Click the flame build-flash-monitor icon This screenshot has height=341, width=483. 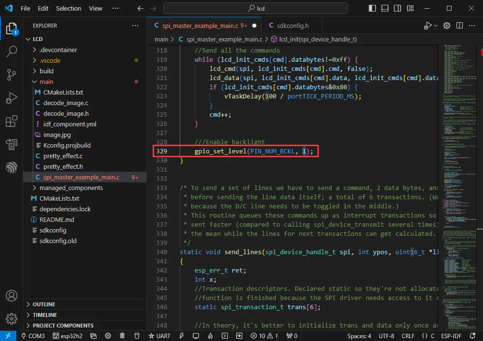click(210, 336)
